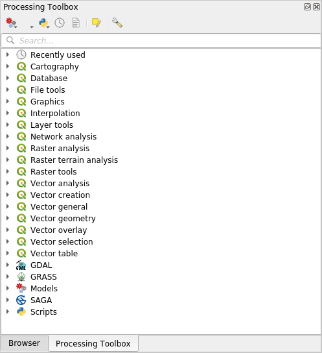This screenshot has height=353, width=322.
Task: Click the Database QGIS icon
Action: tap(21, 78)
